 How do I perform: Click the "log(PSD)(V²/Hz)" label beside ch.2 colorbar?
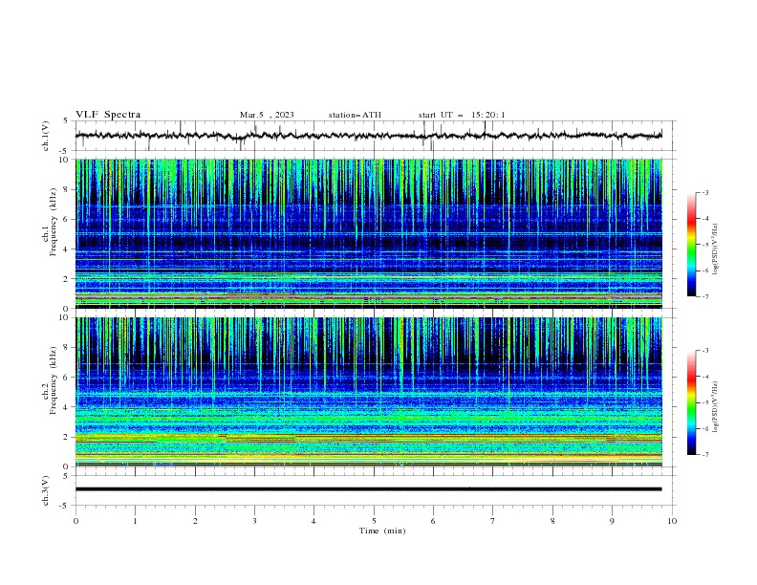716,407
